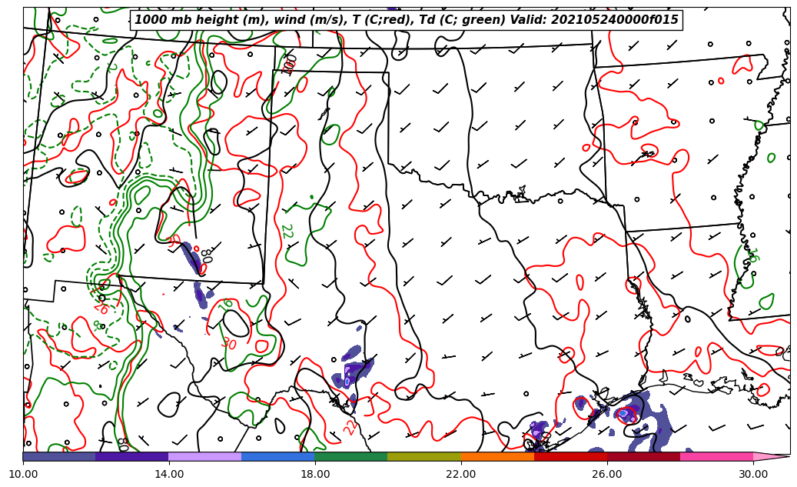Click the 10.00 colorbar tick label
797x487 pixels.
pos(23,474)
